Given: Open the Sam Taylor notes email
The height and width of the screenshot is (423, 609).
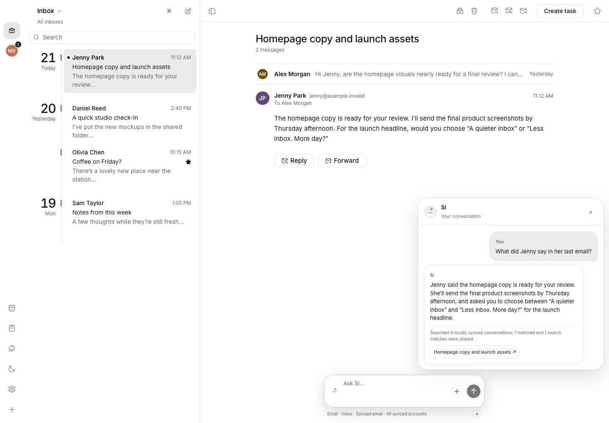Looking at the screenshot, I should click(130, 212).
